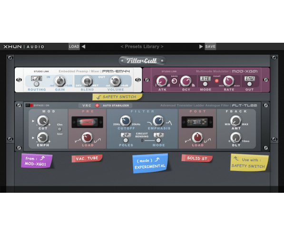
Task: Click the PRE LOAD knob
Action: click(88, 138)
